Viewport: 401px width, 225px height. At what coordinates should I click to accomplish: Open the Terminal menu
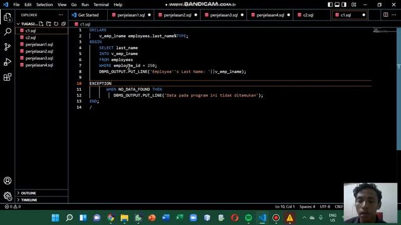point(101,4)
